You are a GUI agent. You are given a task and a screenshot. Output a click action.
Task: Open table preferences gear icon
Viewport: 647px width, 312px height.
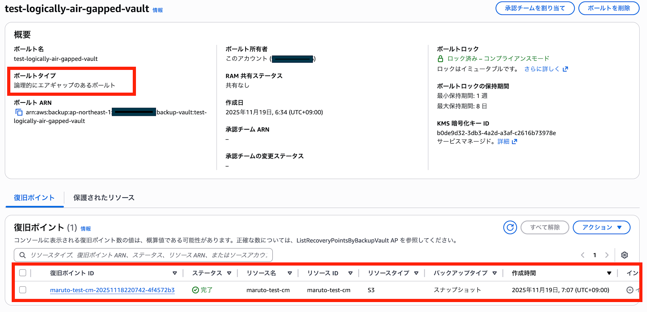pos(624,255)
